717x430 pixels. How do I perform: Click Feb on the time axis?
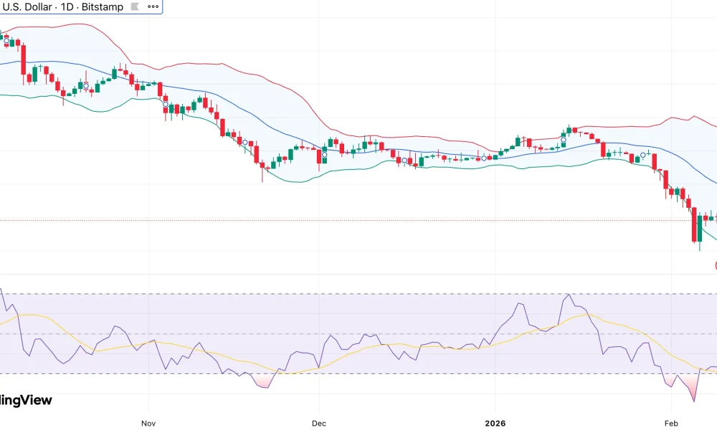click(x=672, y=424)
